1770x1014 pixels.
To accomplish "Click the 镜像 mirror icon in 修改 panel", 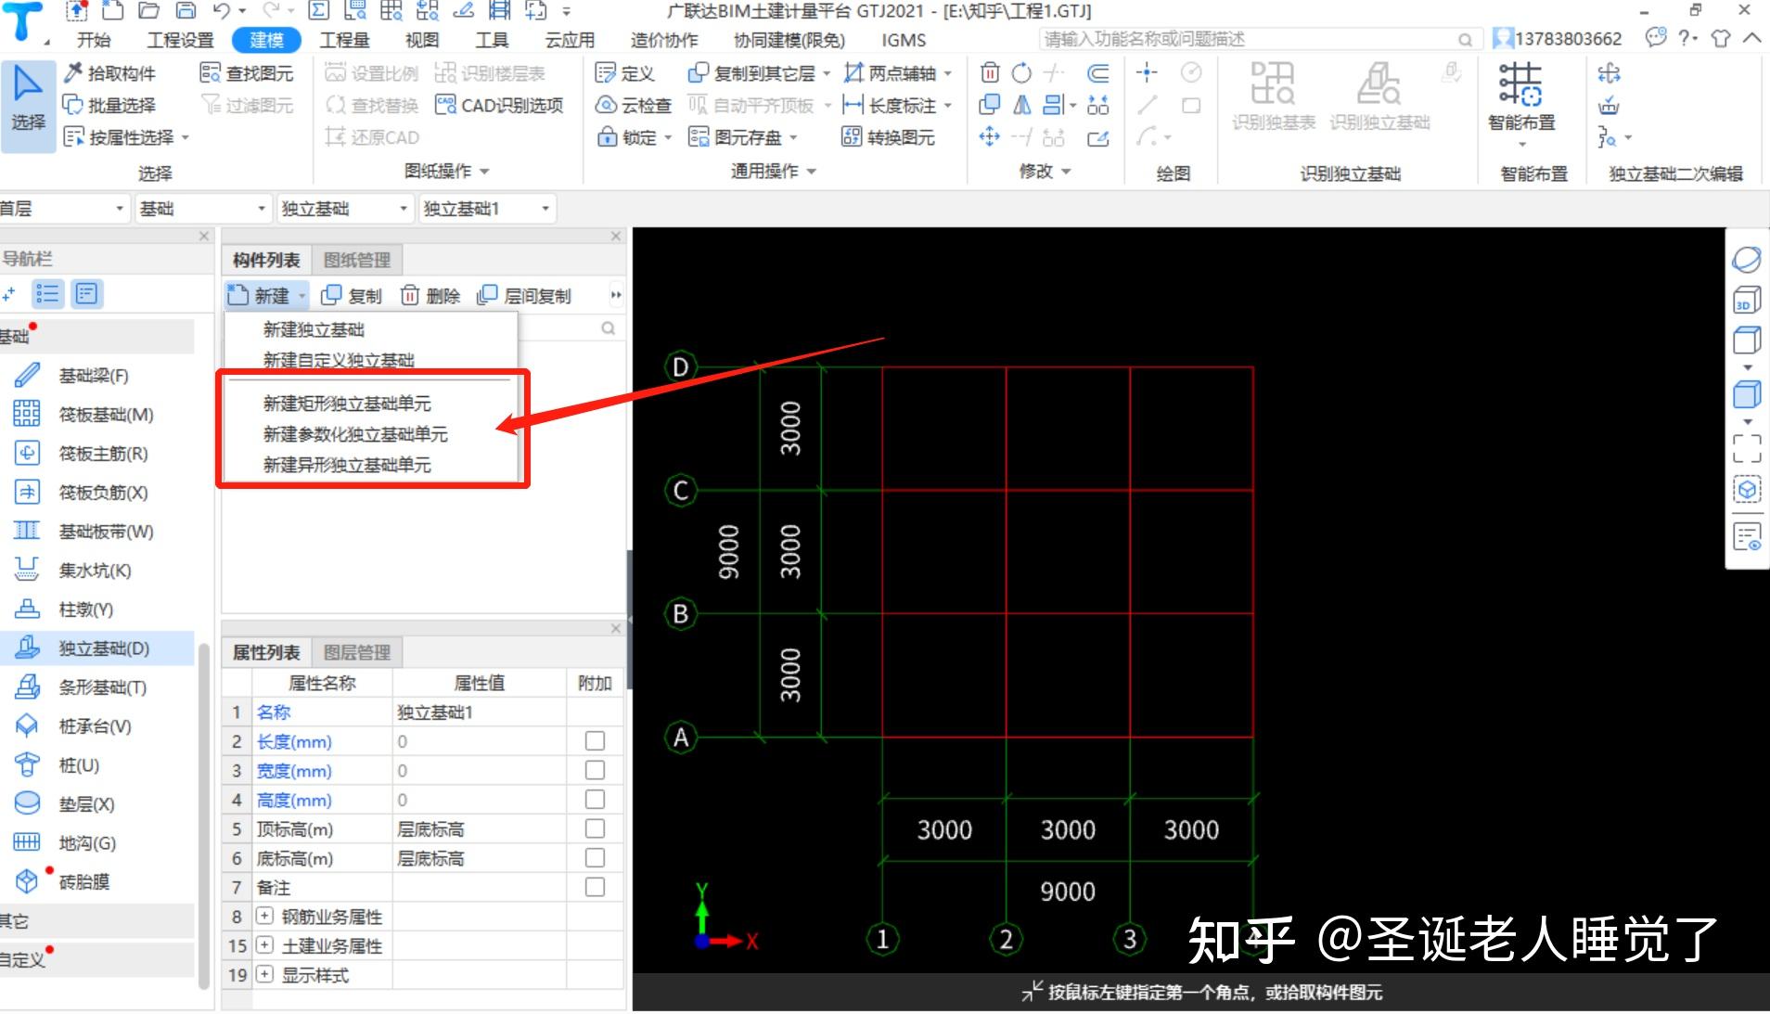I will pyautogui.click(x=1024, y=105).
